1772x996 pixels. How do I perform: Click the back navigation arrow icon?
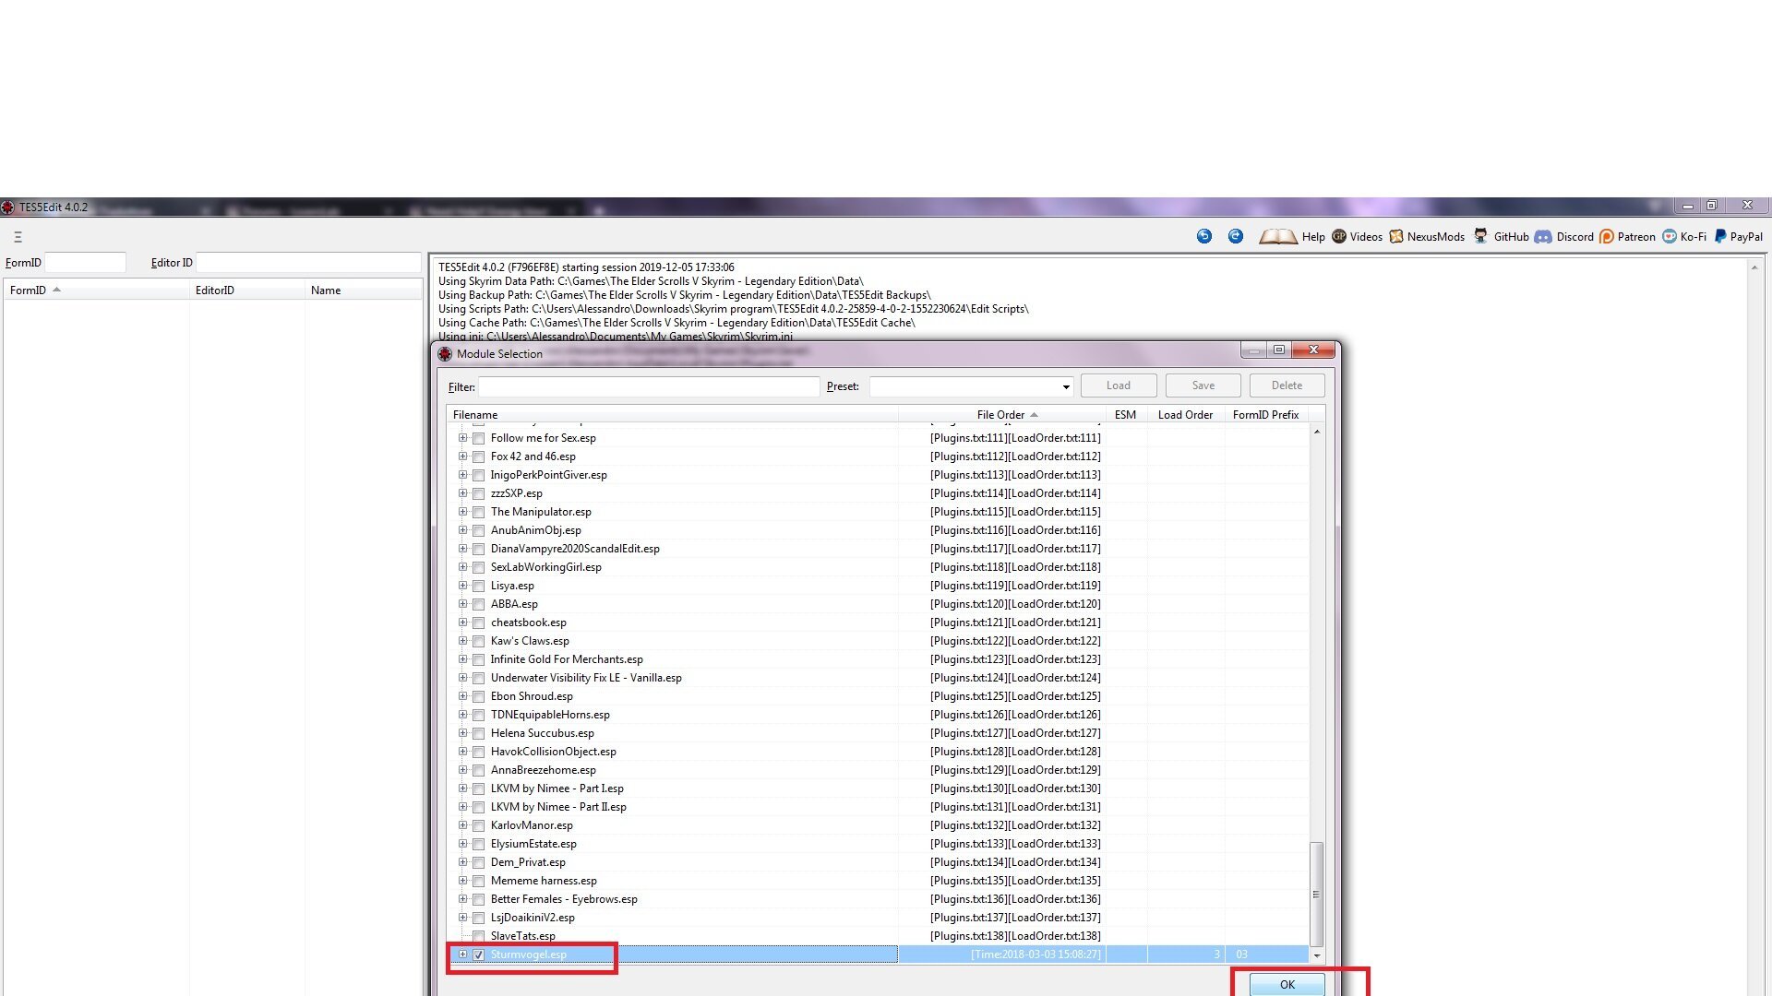[x=1204, y=236]
